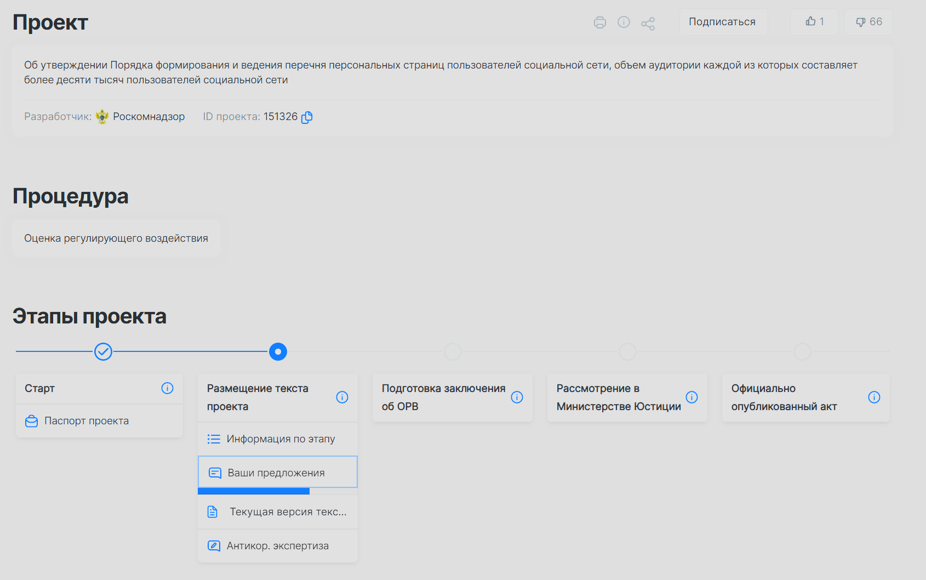926x580 pixels.
Task: Open Текущая версия текста item
Action: pyautogui.click(x=278, y=512)
